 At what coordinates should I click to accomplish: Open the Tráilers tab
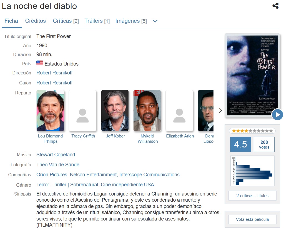97,21
